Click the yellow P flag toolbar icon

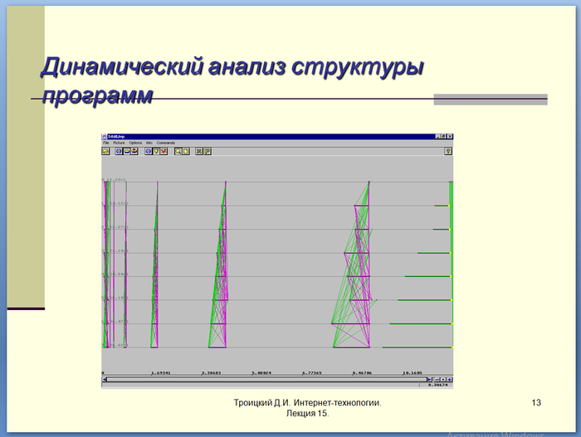[x=207, y=151]
